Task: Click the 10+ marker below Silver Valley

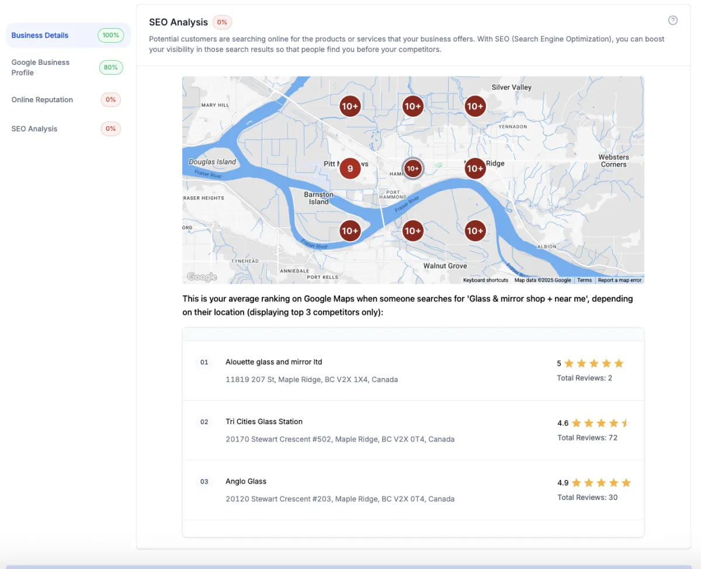Action: point(476,106)
